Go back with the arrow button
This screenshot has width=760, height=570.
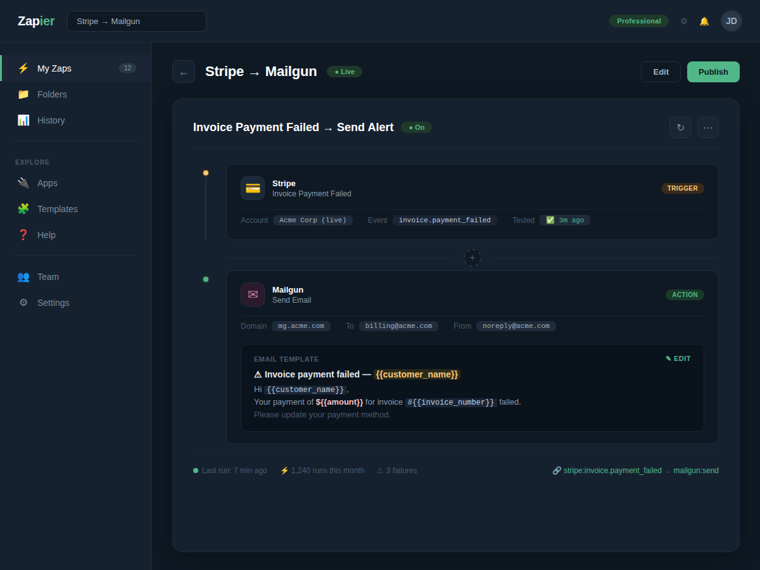[x=184, y=72]
